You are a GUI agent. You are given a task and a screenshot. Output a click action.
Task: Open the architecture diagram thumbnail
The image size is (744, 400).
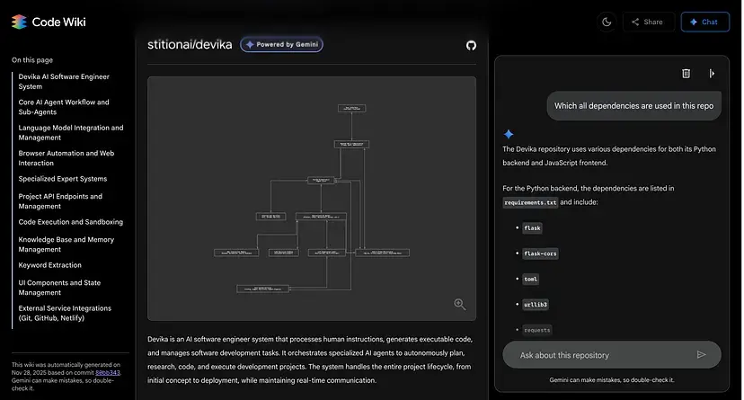tap(311, 198)
